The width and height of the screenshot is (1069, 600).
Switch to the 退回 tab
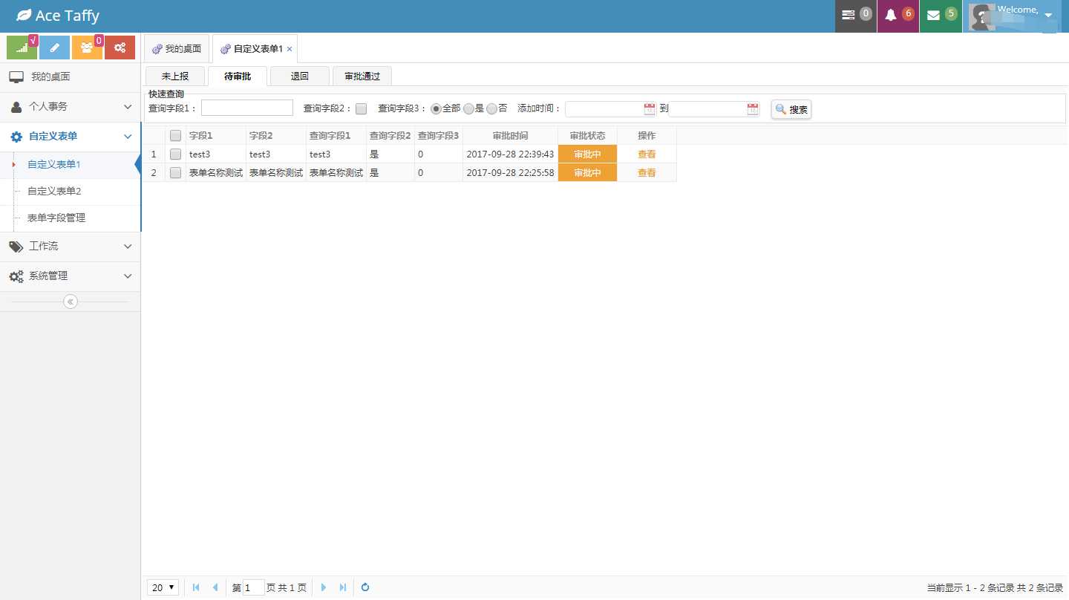pyautogui.click(x=300, y=76)
